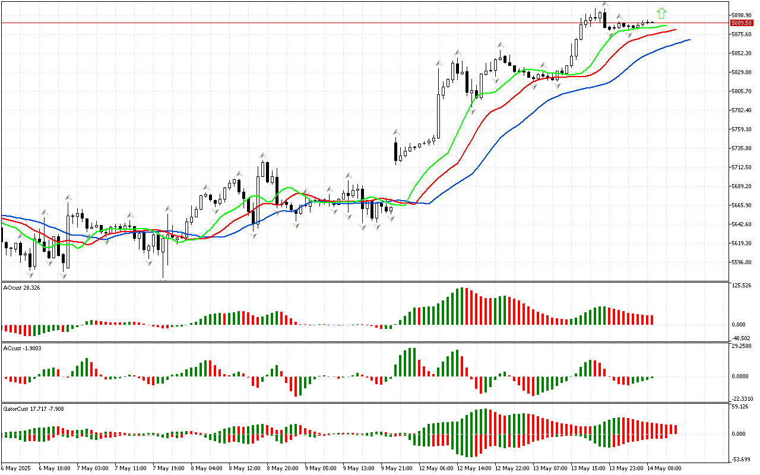
Task: Select the red Alligator teeth line
Action: tap(475, 131)
